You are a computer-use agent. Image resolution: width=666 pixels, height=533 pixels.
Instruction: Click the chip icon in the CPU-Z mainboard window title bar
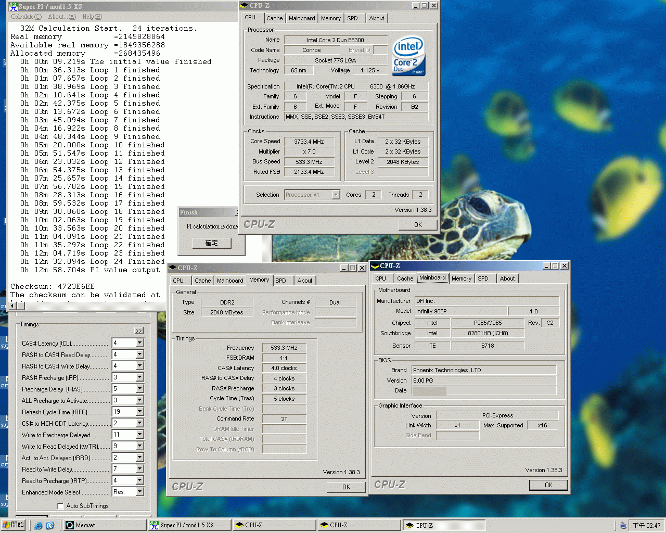coord(375,266)
